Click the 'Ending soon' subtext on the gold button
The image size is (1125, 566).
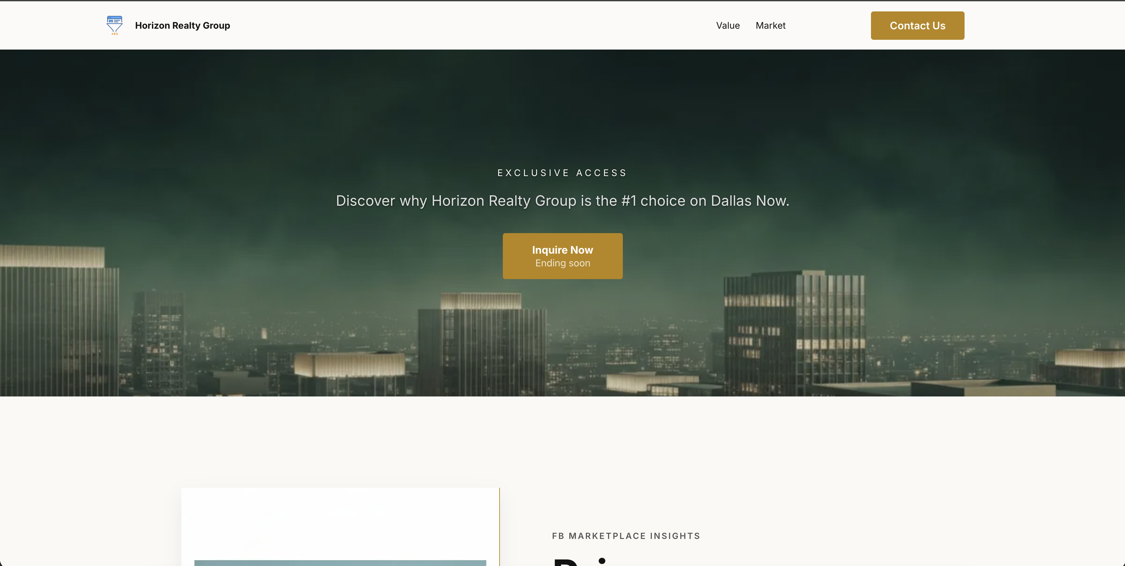click(562, 263)
